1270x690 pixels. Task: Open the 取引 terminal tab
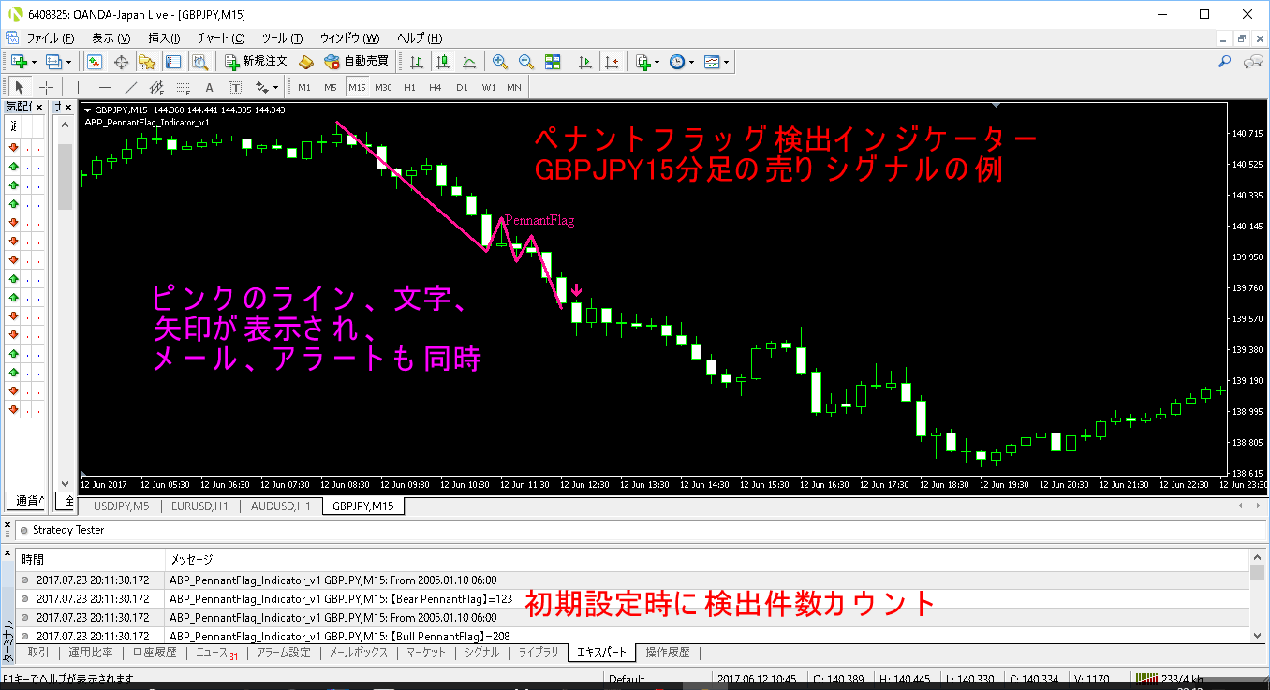[x=38, y=653]
